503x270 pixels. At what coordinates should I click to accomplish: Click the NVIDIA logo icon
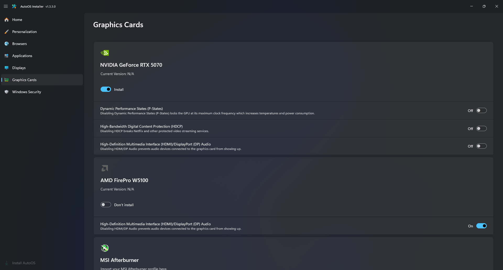tap(105, 53)
